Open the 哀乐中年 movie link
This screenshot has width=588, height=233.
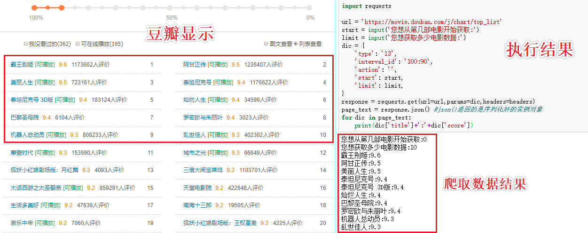[x=22, y=223]
